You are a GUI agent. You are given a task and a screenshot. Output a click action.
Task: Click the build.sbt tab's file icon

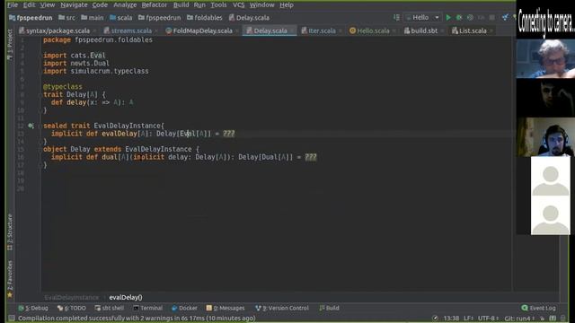click(407, 31)
